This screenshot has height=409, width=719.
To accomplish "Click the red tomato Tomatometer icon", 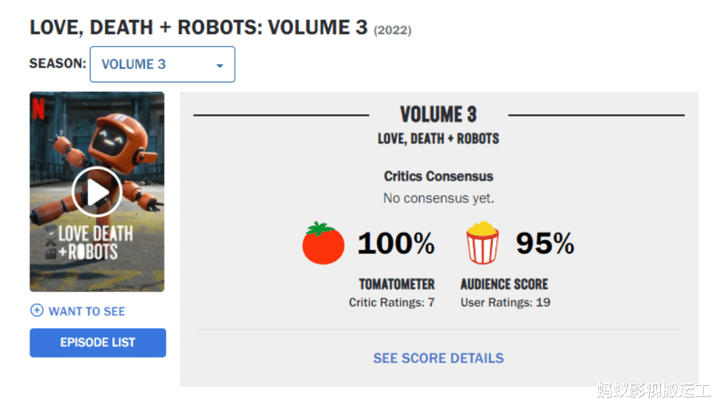I will click(x=323, y=243).
